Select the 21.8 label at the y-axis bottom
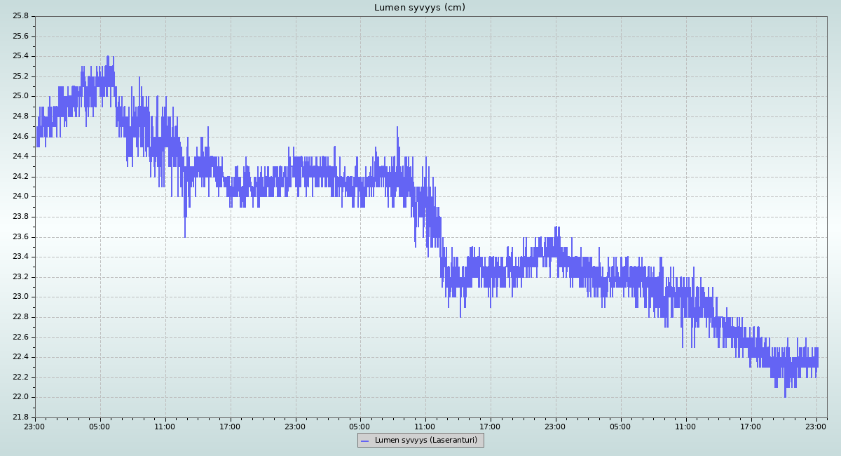 pos(20,417)
